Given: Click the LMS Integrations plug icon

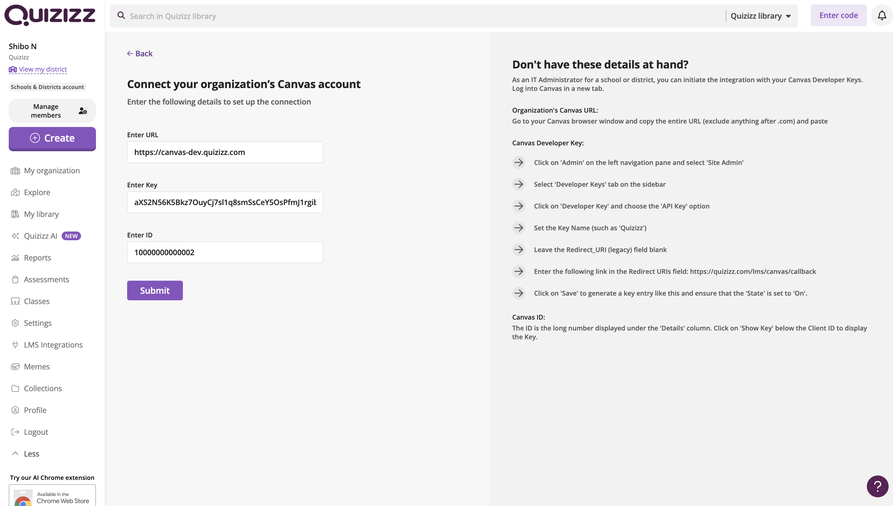Looking at the screenshot, I should pos(15,345).
